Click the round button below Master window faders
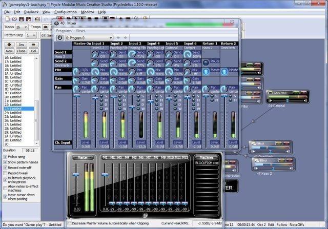328x229 pixels. click(145, 215)
